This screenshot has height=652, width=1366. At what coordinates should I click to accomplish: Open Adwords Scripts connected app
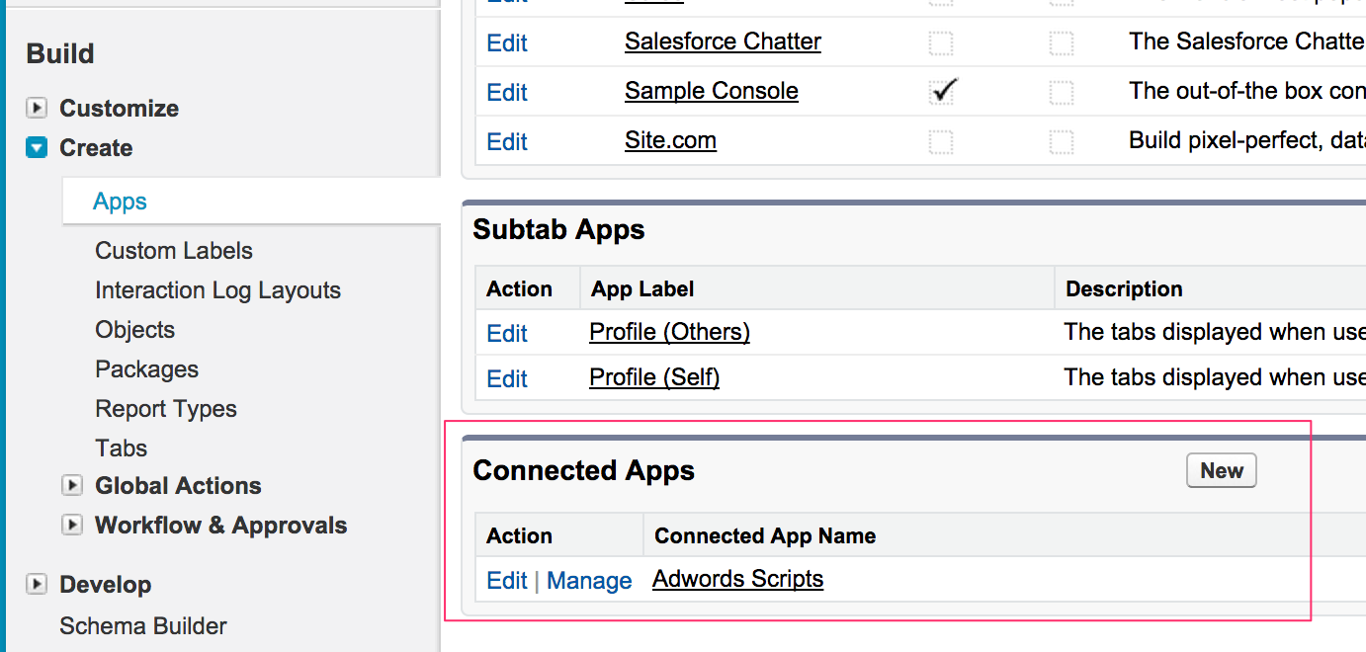737,579
